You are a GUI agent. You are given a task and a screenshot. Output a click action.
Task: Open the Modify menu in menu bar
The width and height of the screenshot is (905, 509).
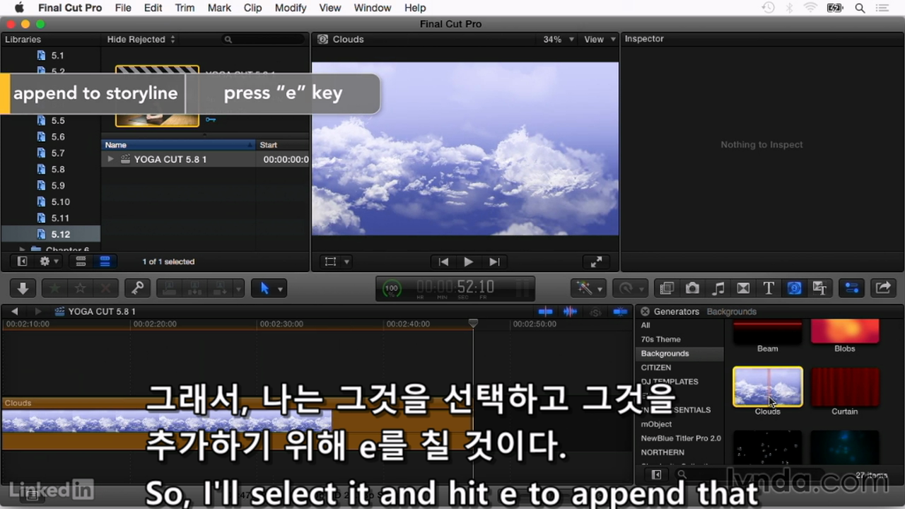pyautogui.click(x=291, y=8)
